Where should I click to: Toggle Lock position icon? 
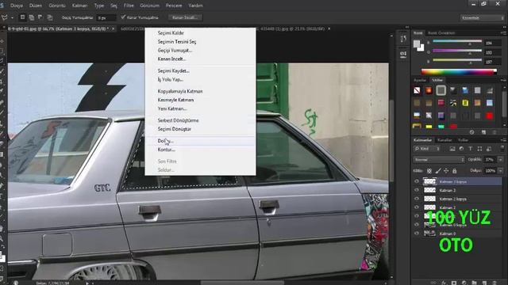click(x=446, y=171)
